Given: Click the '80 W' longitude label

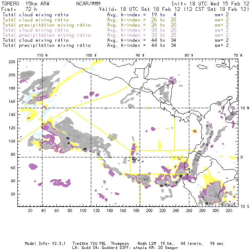Looking at the screenshot, I should [x=189, y=55].
